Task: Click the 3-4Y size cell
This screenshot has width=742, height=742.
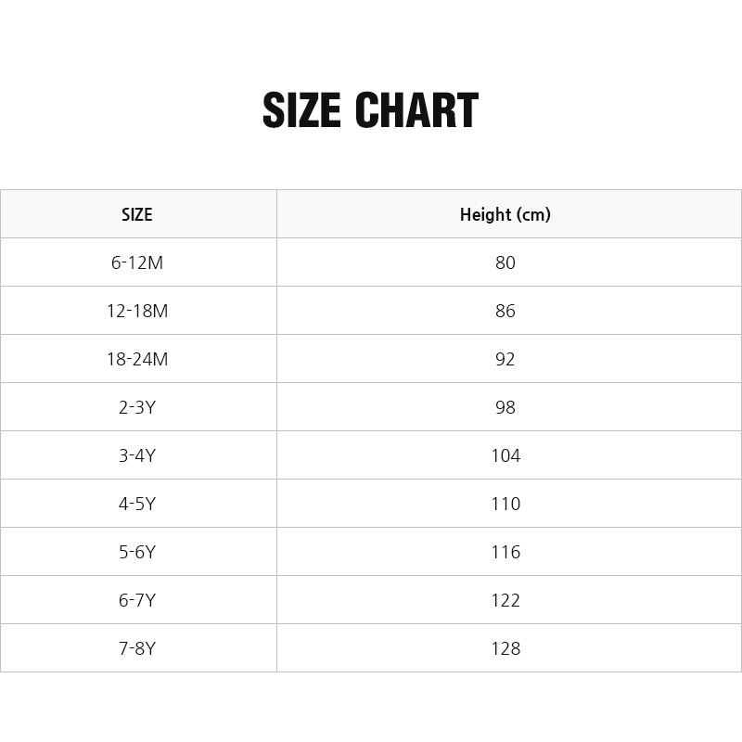Action: (x=137, y=455)
